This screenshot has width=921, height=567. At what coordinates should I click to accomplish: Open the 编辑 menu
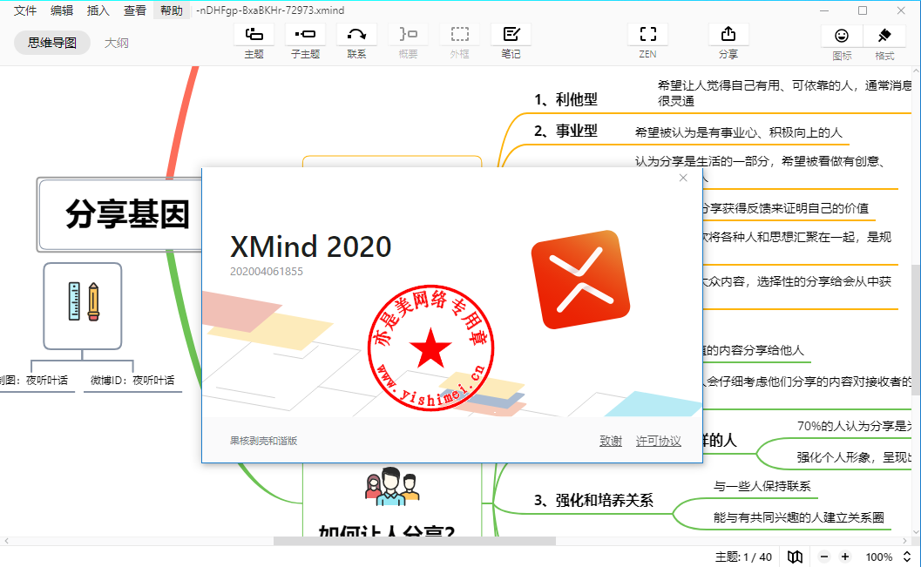(62, 10)
